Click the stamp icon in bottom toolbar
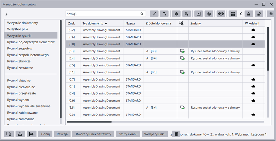The height and width of the screenshot is (141, 276). [x=20, y=134]
